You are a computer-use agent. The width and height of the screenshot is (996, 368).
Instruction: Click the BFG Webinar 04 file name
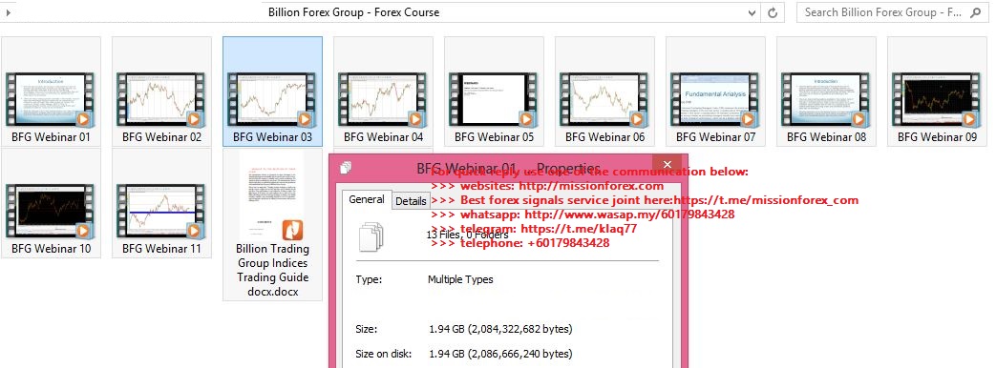[x=383, y=137]
